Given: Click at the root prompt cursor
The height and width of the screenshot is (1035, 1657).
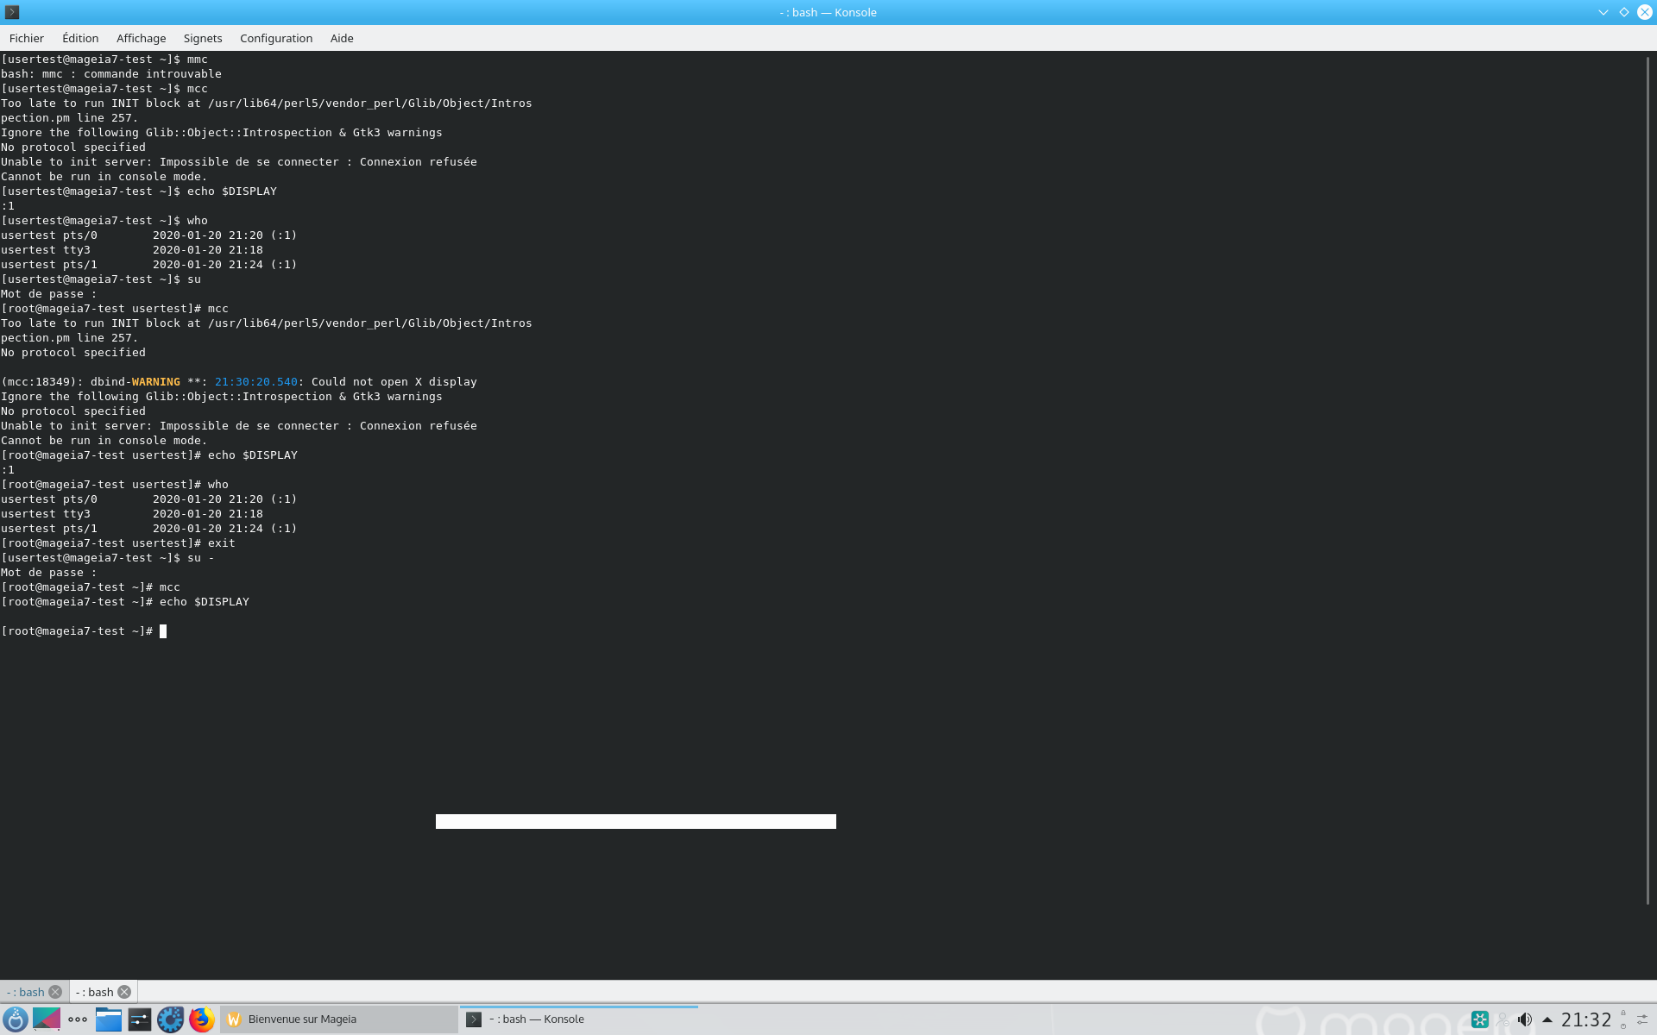Looking at the screenshot, I should click(x=163, y=631).
